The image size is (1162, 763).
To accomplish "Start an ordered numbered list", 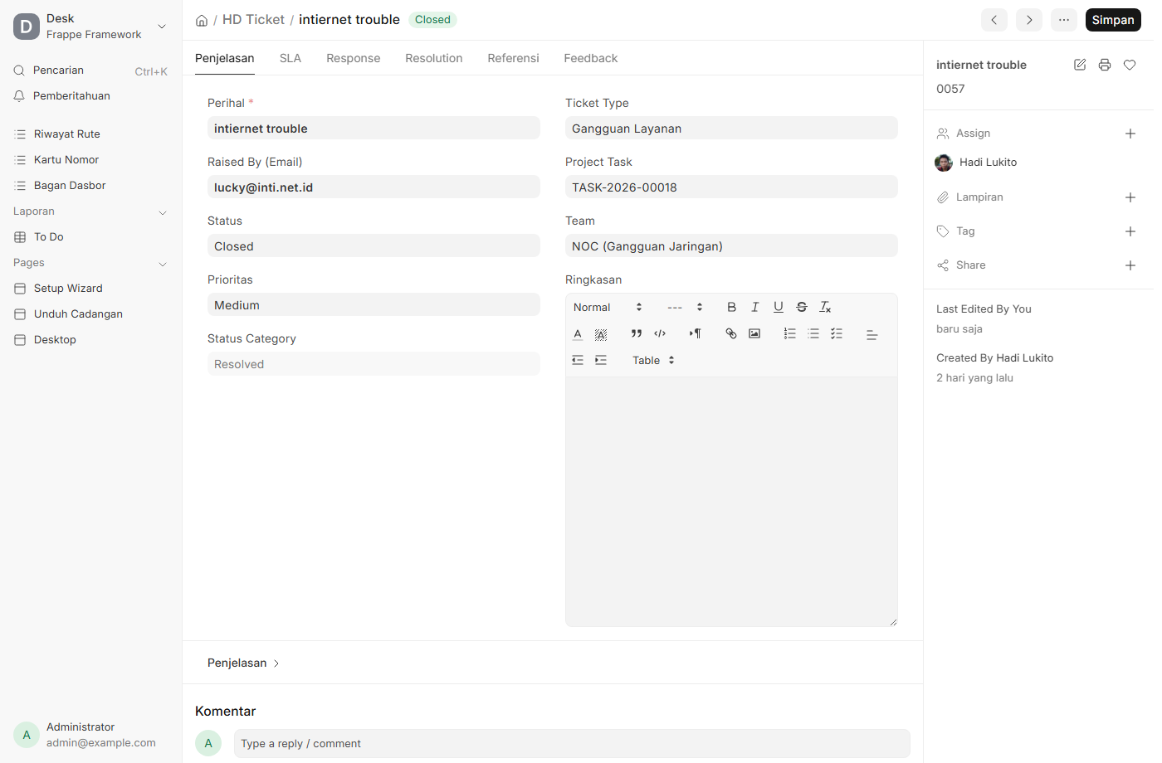I will (x=790, y=333).
